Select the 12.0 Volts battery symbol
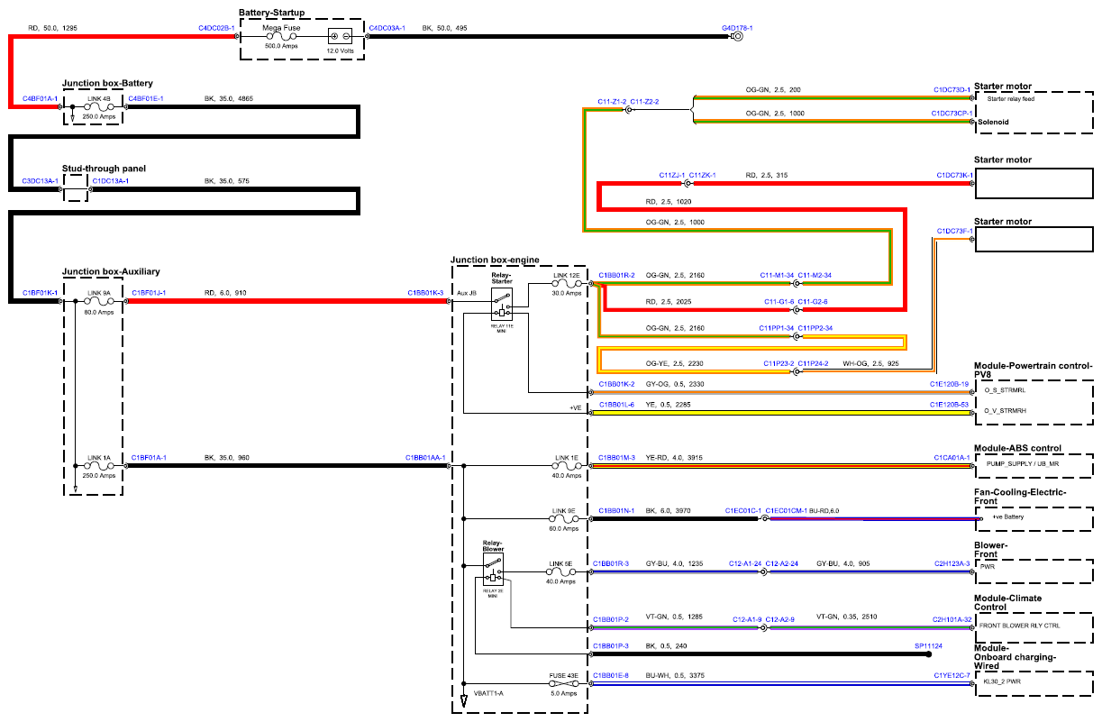Screen dimensions: 1102x722 [340, 37]
